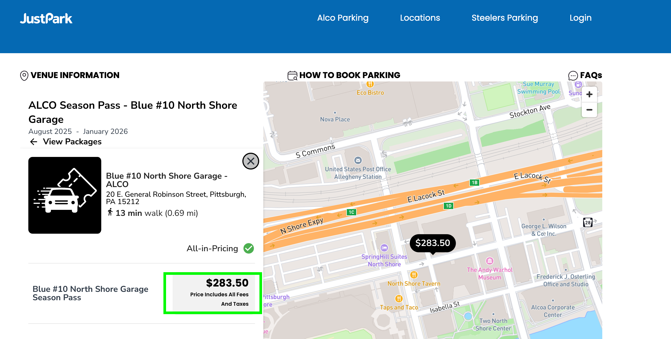671x339 pixels.
Task: Click the Price Includes All Fees And Taxes note
Action: tap(219, 299)
